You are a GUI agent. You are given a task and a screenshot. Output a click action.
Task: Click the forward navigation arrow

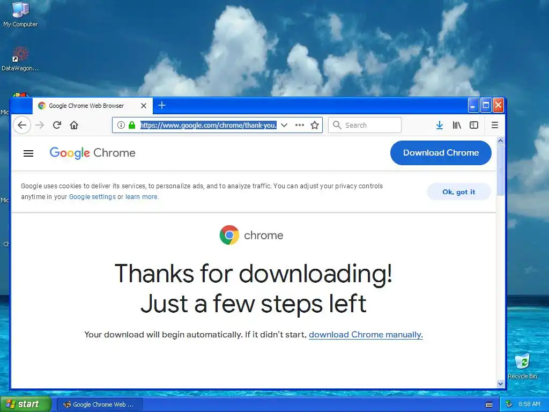[40, 125]
